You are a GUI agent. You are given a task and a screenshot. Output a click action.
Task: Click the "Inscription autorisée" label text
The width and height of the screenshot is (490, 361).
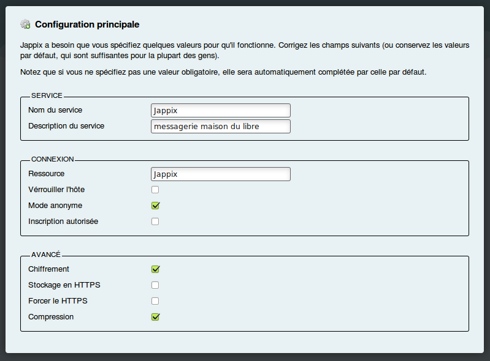coord(63,221)
